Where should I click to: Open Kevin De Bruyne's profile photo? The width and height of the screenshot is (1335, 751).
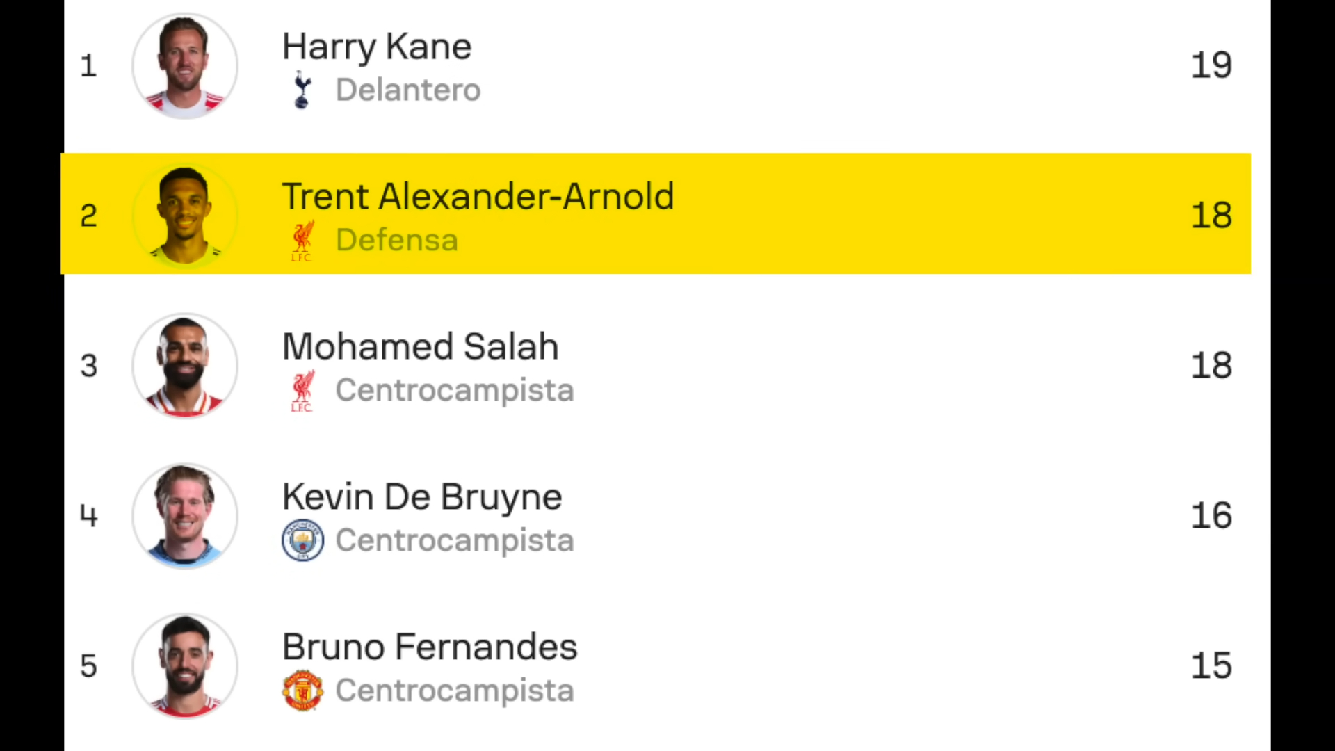(185, 516)
